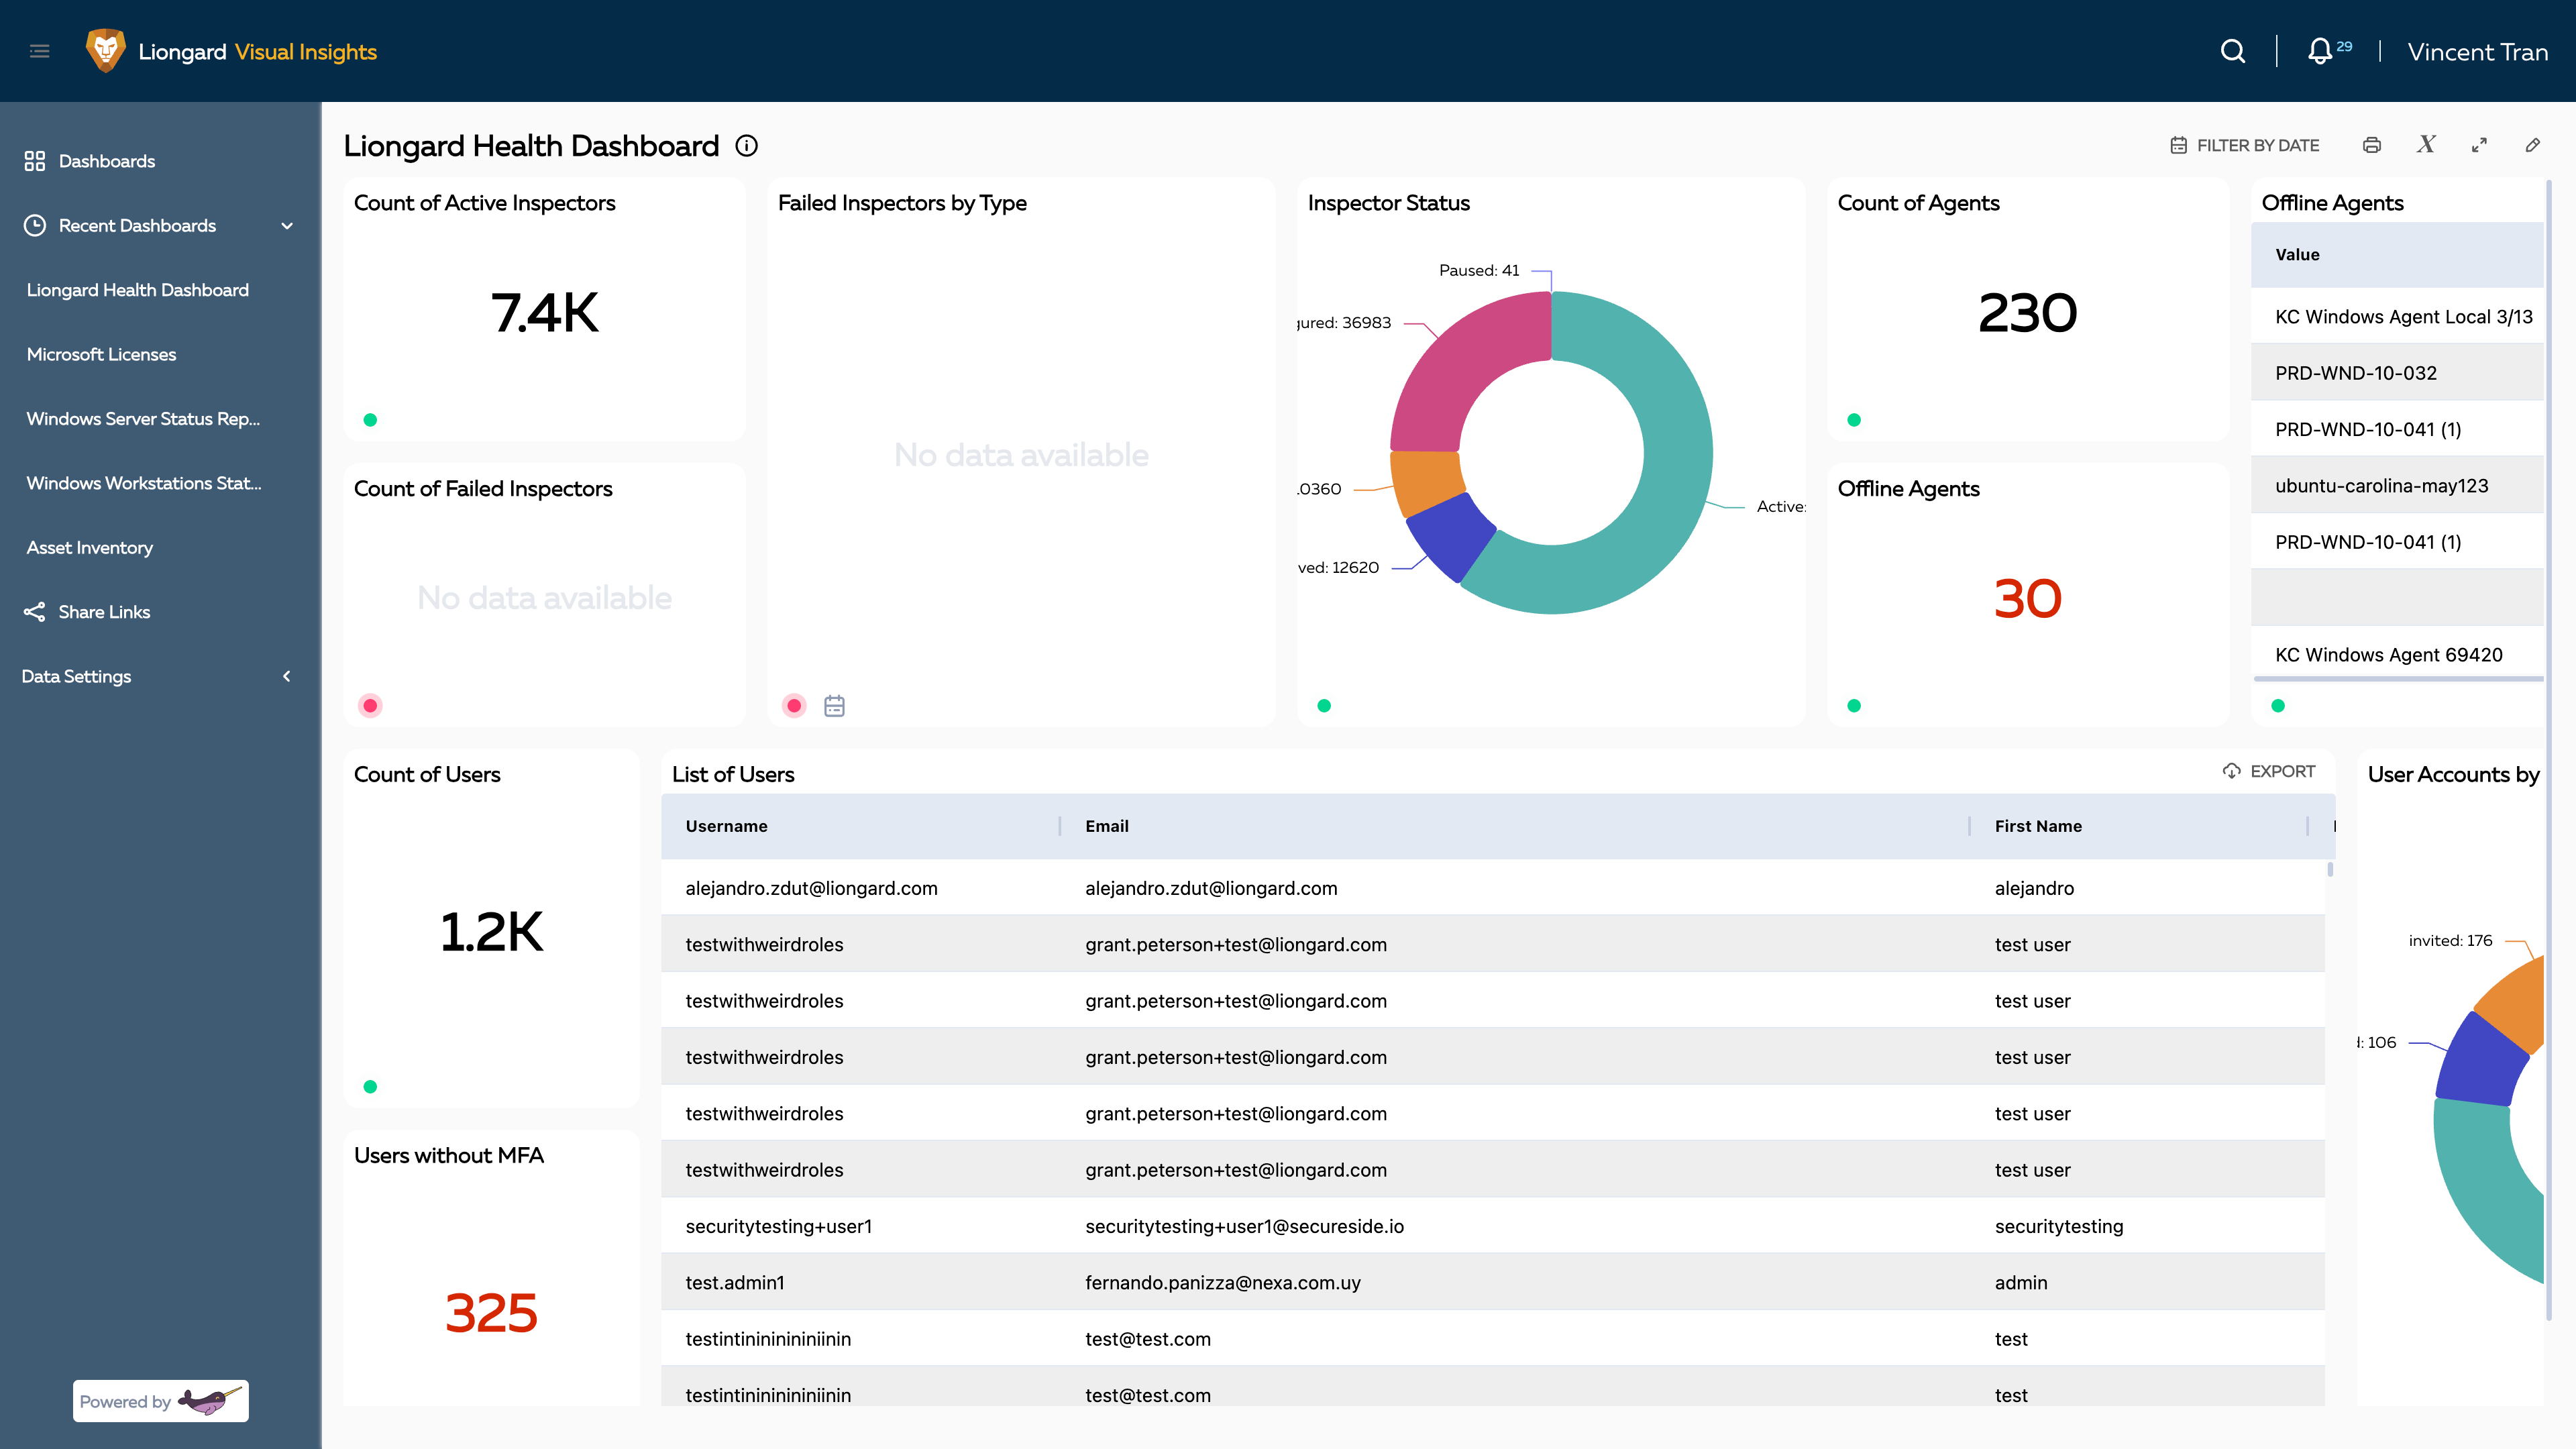Collapse the Recent Dashboards section
Viewport: 2576px width, 1449px height.
[x=287, y=226]
